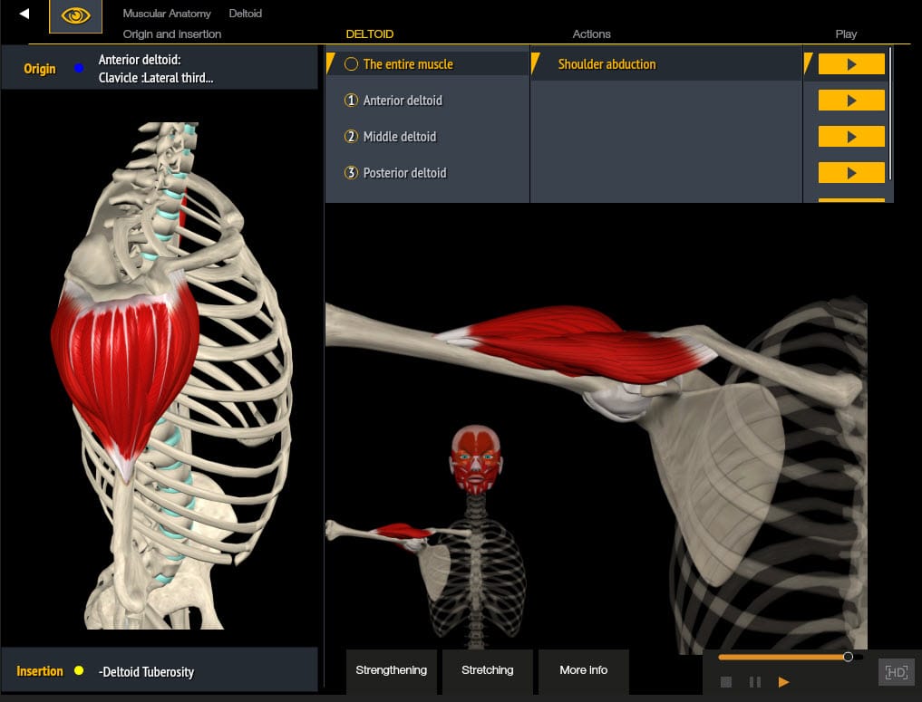Open More info
This screenshot has height=702, width=922.
tap(583, 670)
